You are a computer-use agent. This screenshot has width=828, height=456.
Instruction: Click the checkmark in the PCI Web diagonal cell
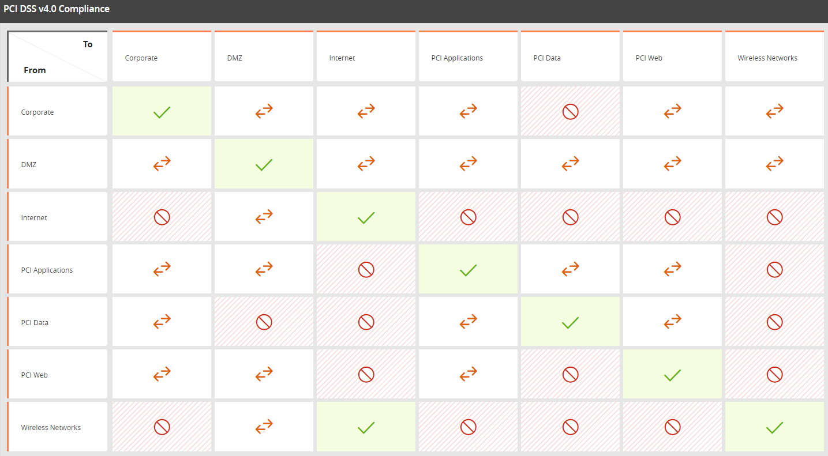pyautogui.click(x=672, y=374)
